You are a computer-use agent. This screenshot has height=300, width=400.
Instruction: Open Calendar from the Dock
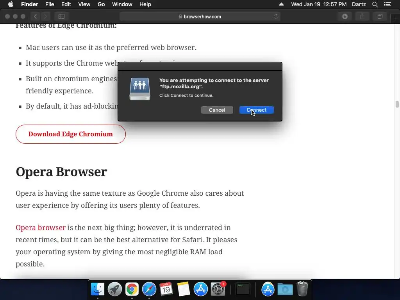coord(166,289)
